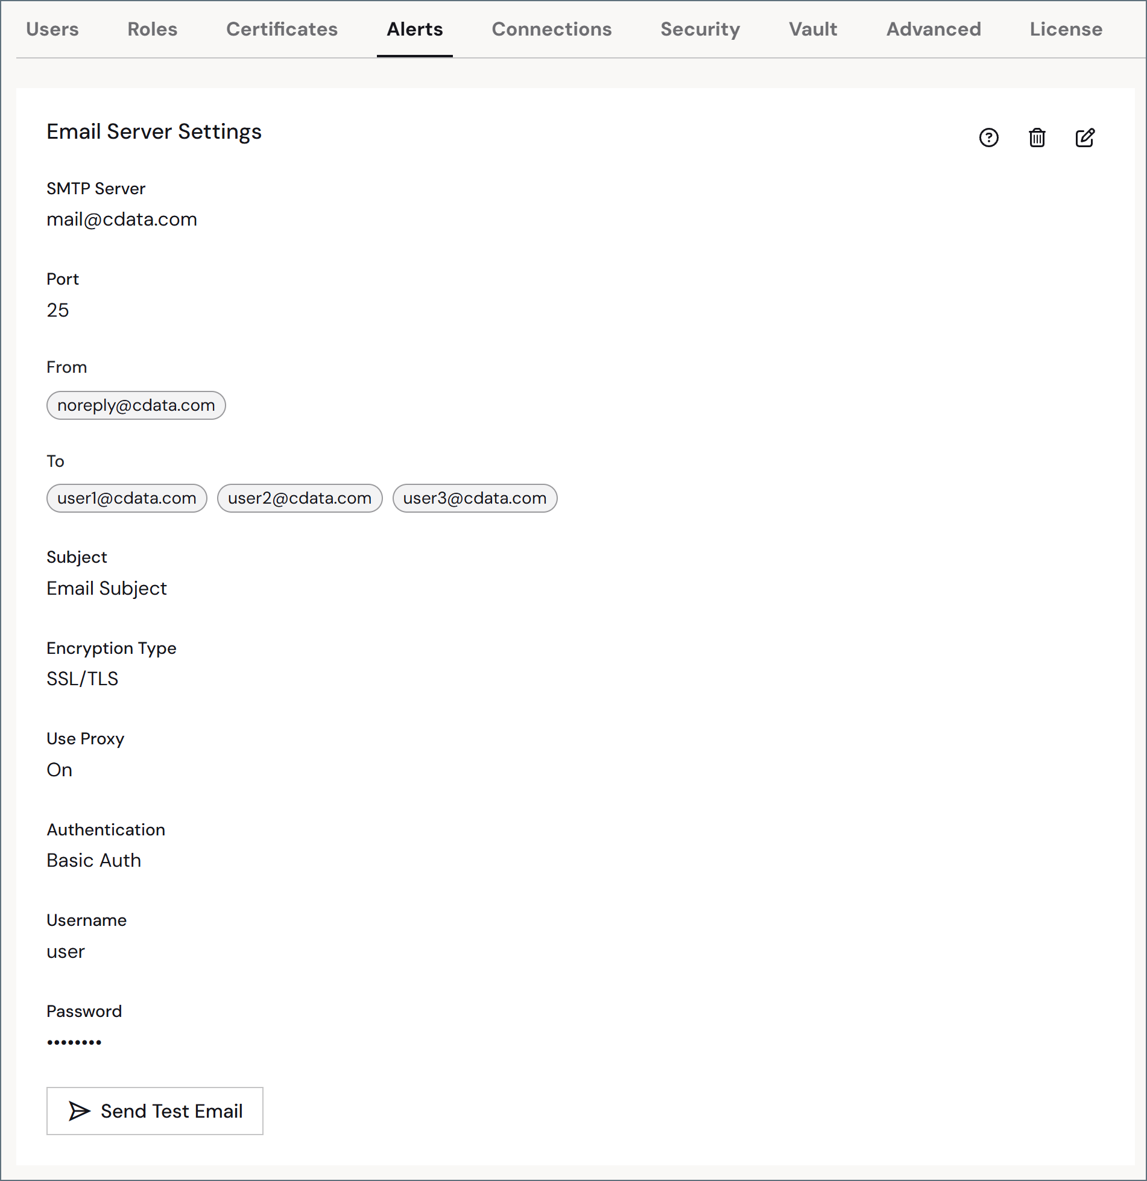Screen dimensions: 1147x1181
Task: Go to the Advanced tab
Action: tap(934, 29)
